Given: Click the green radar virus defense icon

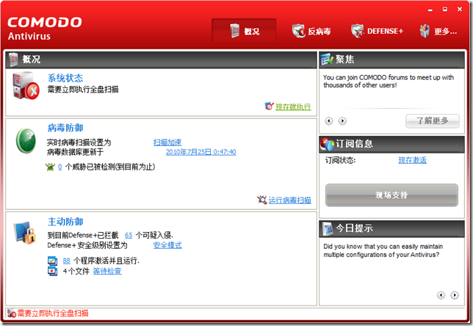Looking at the screenshot, I should (x=26, y=141).
